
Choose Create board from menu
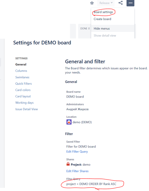(102, 19)
